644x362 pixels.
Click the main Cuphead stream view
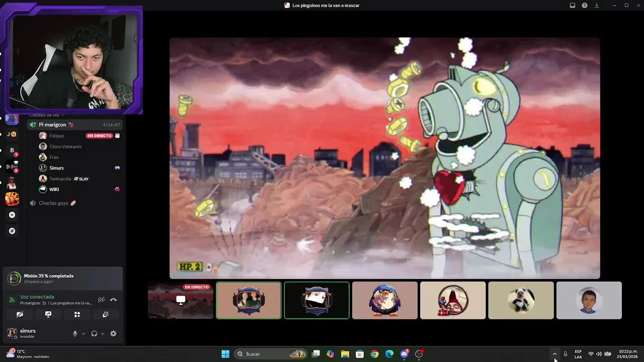pyautogui.click(x=385, y=158)
